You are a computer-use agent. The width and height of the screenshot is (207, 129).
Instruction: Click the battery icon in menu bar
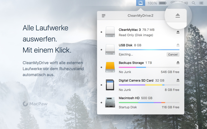point(163,3)
